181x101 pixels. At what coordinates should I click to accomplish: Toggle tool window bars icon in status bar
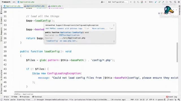click(1, 100)
